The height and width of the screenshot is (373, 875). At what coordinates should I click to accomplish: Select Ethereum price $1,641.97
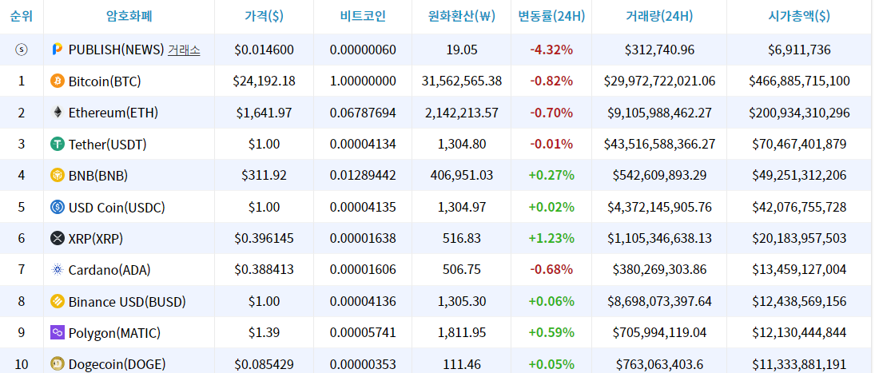pos(264,113)
